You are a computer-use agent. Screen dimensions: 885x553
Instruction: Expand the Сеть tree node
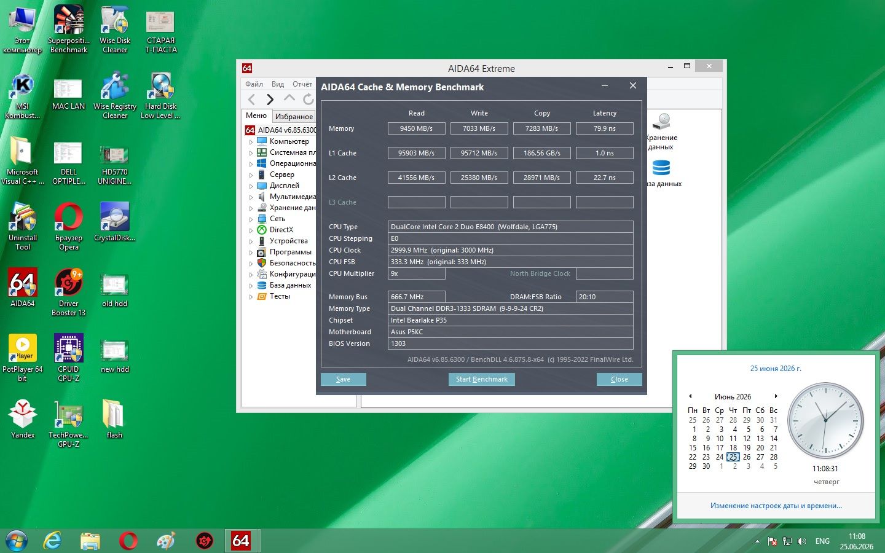251,219
